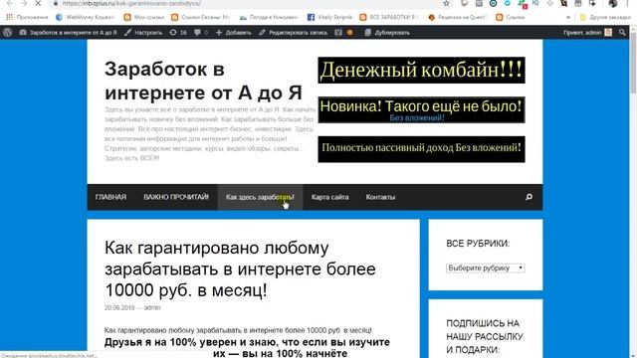The image size is (637, 358).
Task: Click the Chrome profile avatar
Action: point(613,3)
